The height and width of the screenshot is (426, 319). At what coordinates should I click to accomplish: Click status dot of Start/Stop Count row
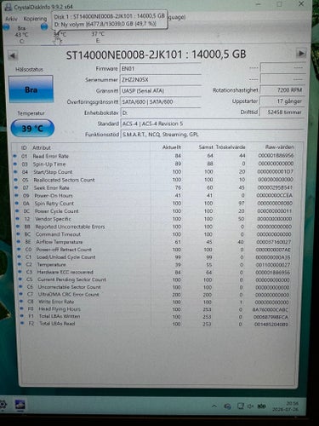tap(15, 172)
